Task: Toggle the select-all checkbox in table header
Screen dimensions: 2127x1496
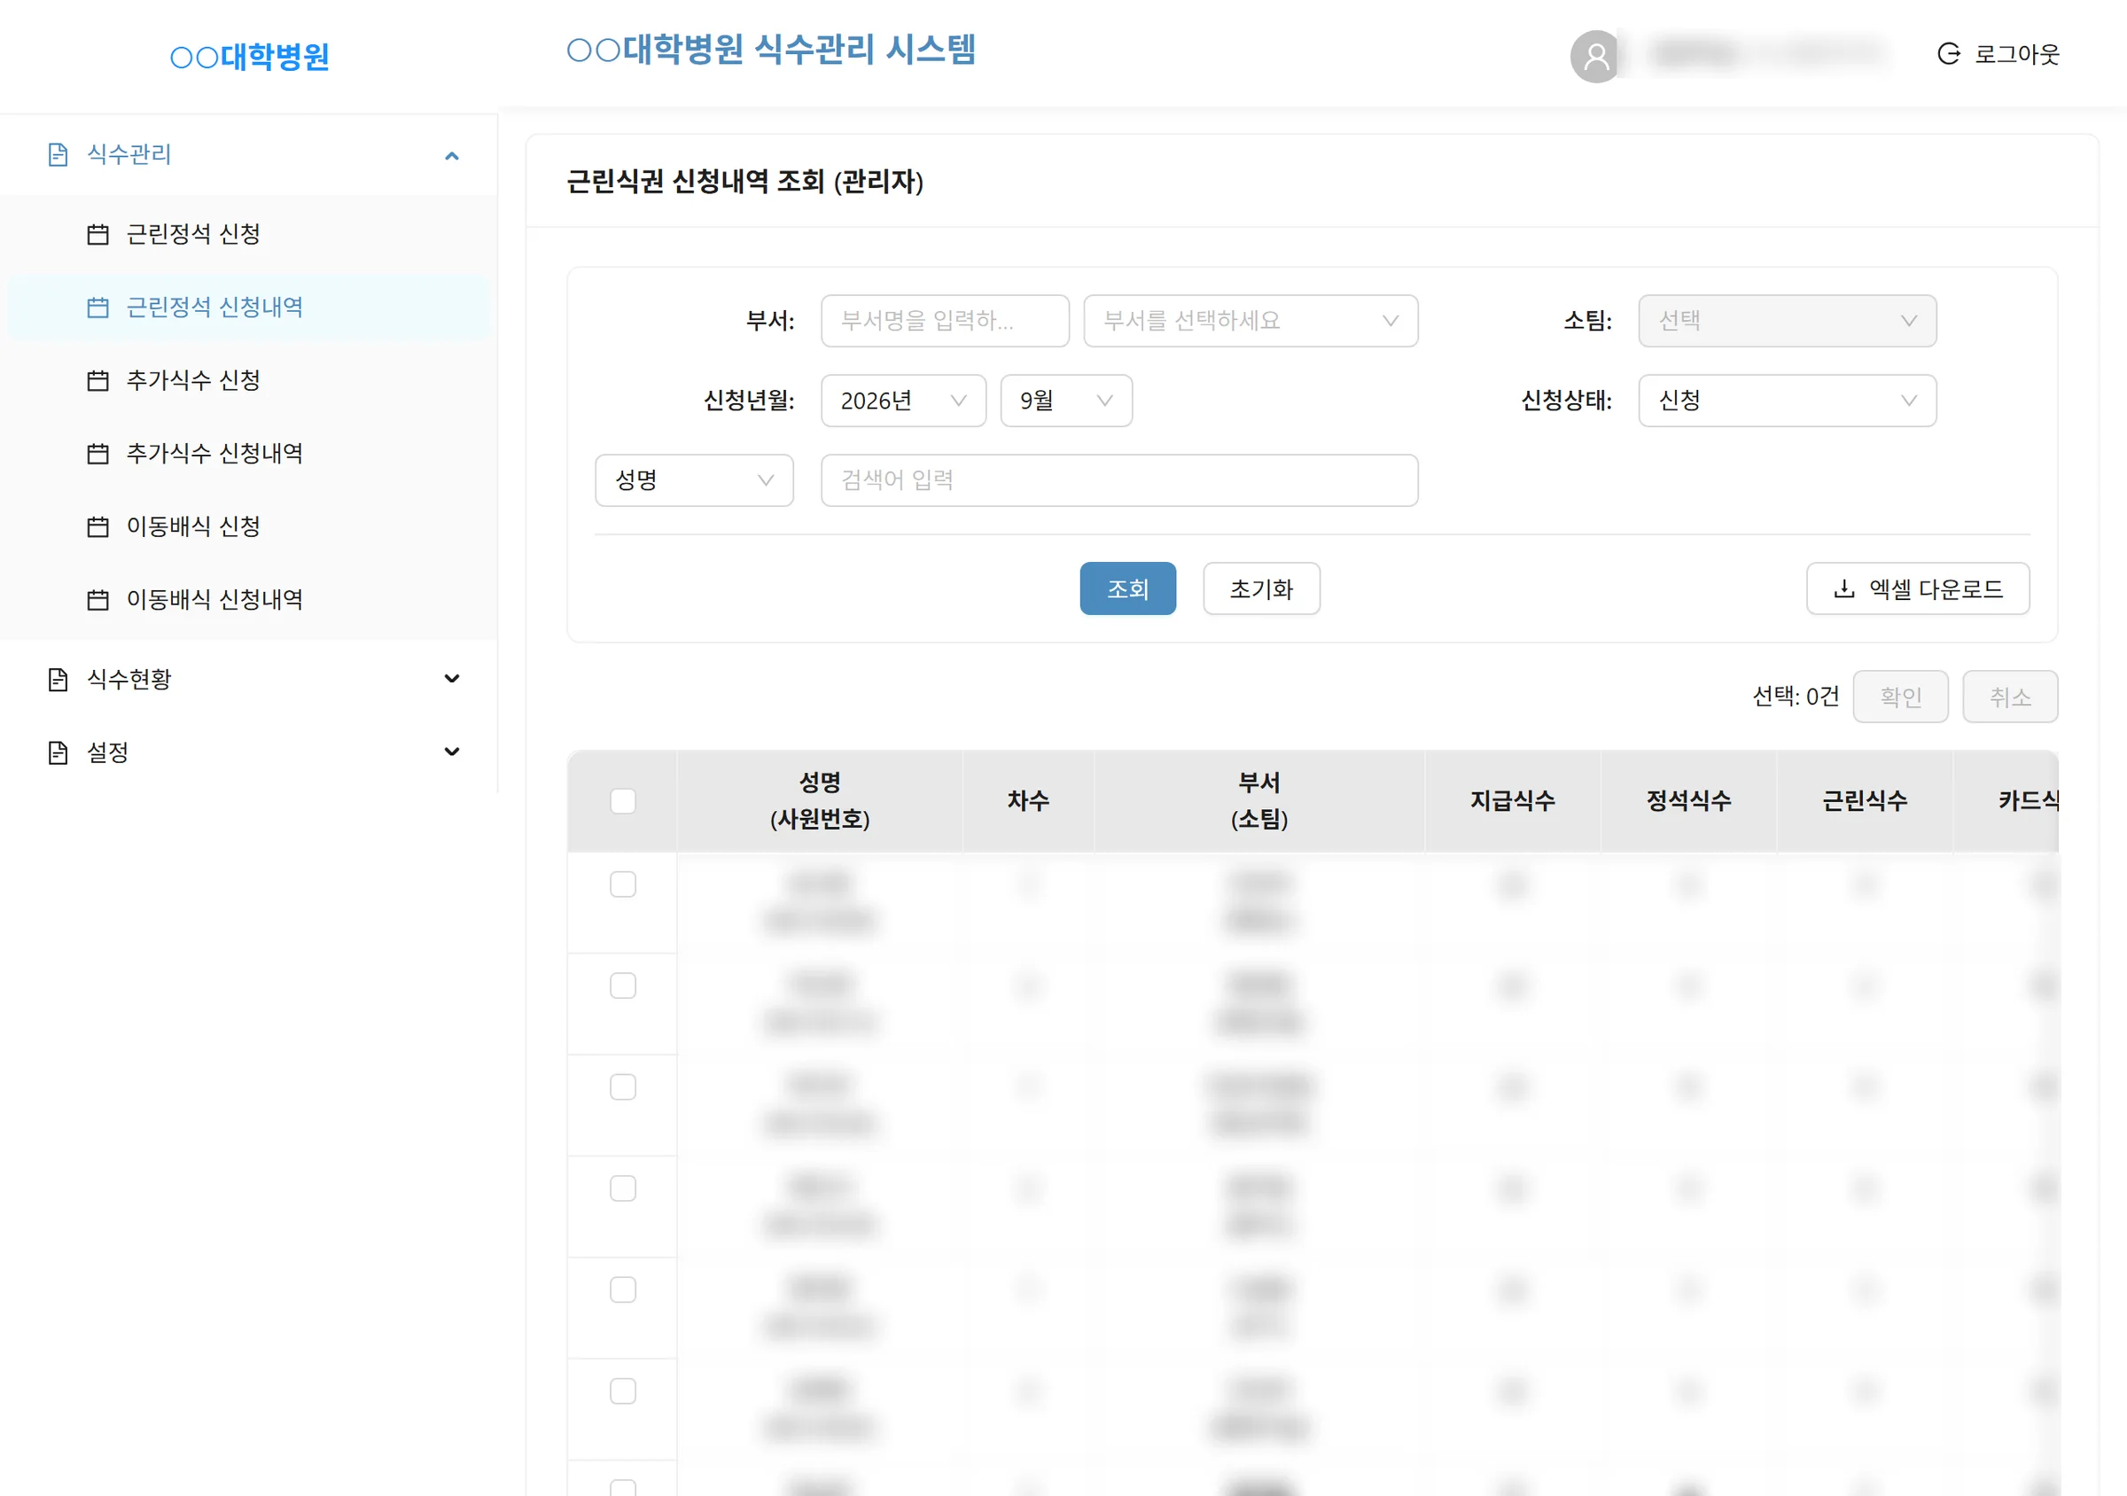Action: pyautogui.click(x=623, y=801)
